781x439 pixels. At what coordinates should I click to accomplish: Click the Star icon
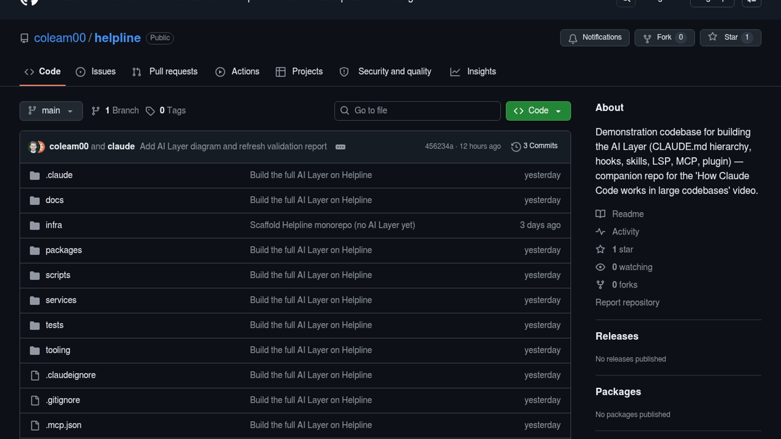pos(713,37)
